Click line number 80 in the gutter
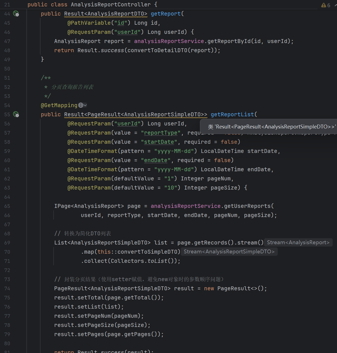 pos(7,344)
